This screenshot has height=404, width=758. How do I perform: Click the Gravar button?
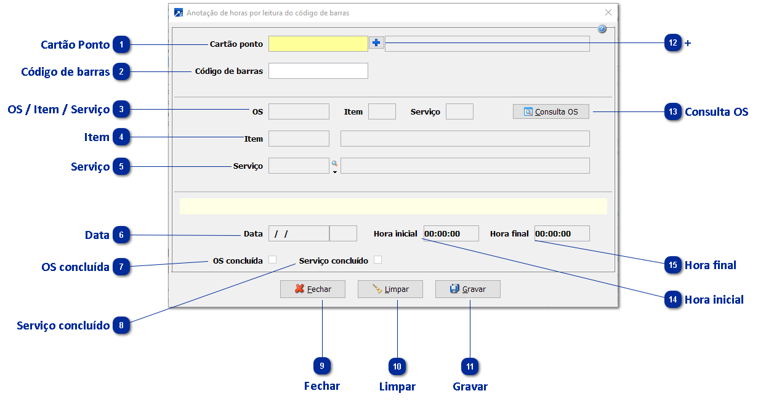coord(468,289)
